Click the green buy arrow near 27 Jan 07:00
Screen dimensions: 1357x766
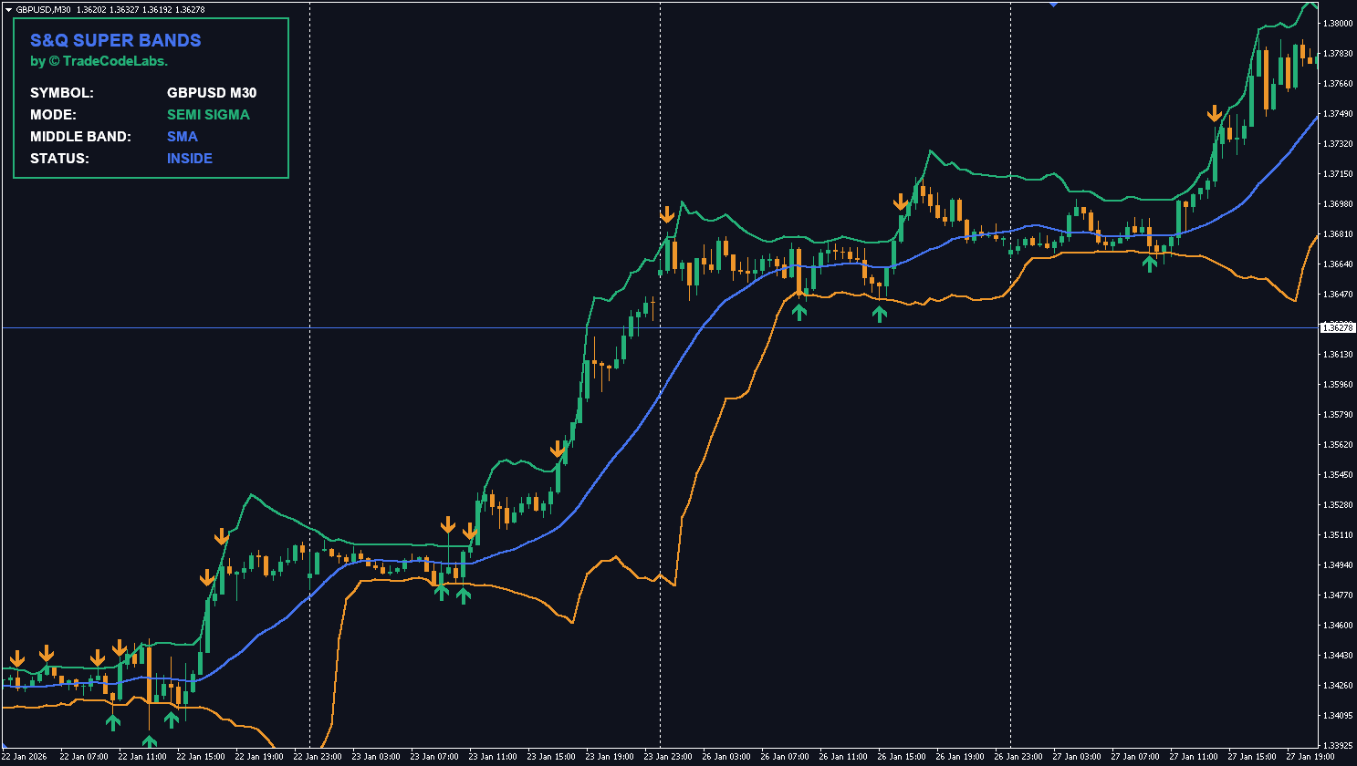[x=1150, y=264]
